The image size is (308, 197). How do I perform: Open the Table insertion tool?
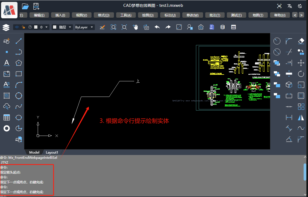point(7,117)
